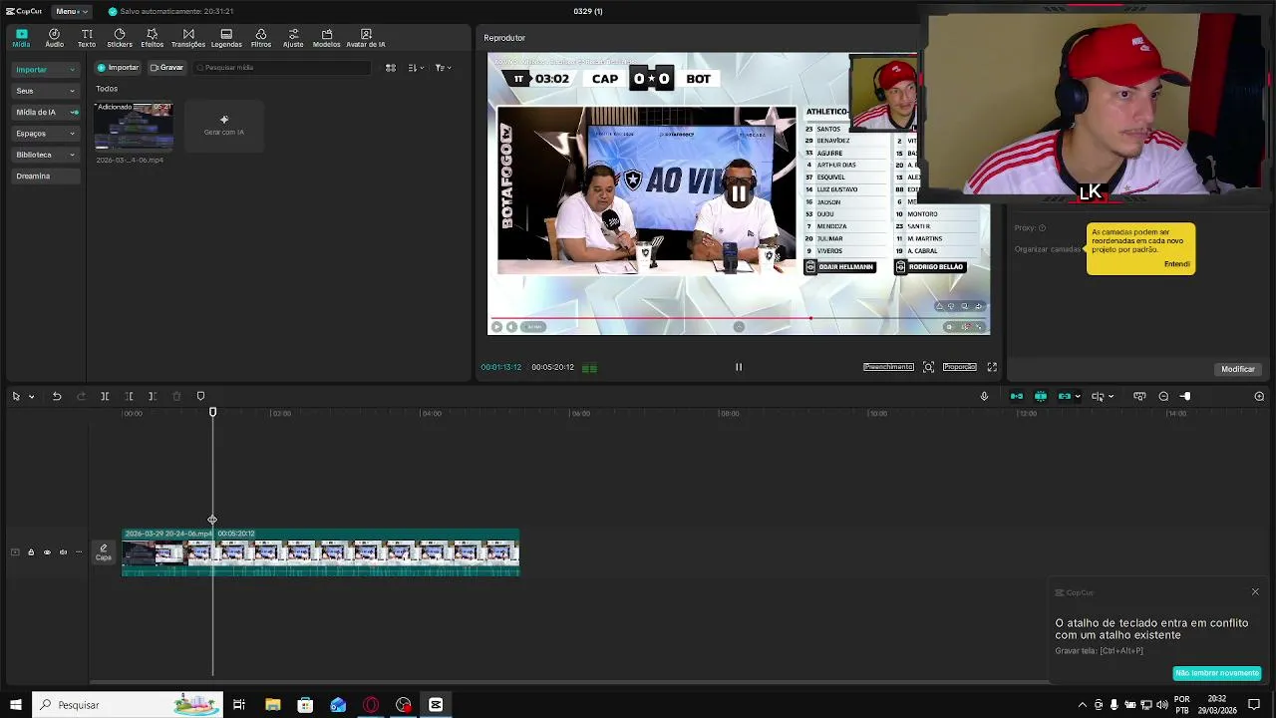Click the Gerar com IA card

point(223,126)
